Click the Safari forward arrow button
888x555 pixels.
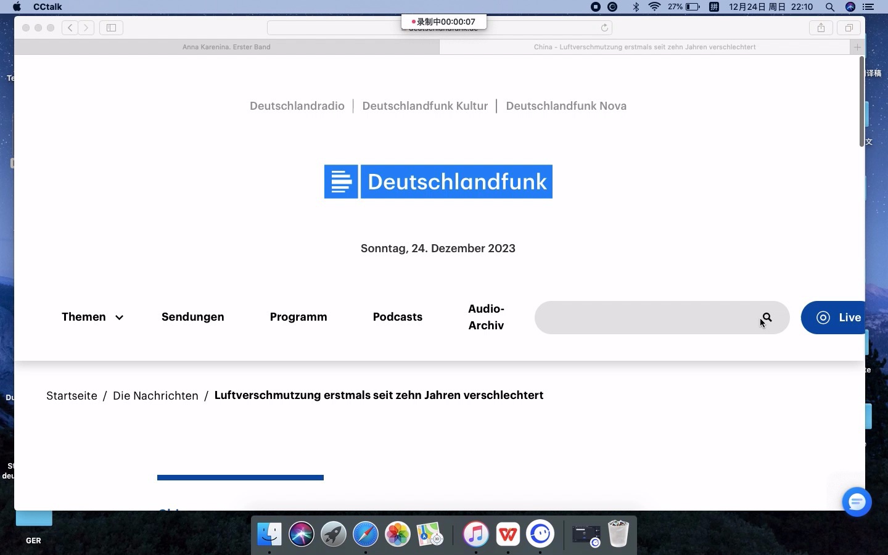[86, 28]
